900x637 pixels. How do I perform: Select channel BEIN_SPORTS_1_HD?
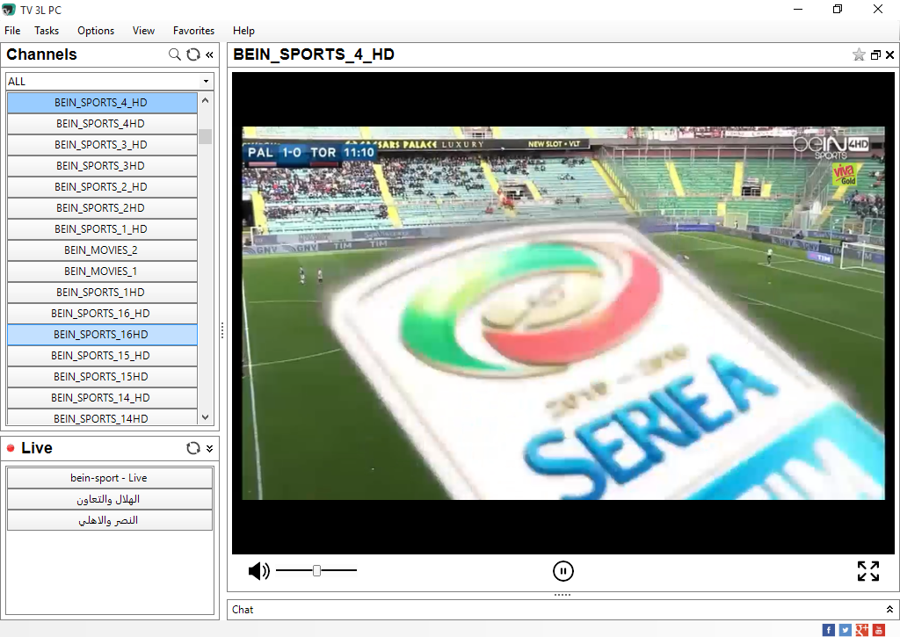(x=102, y=229)
